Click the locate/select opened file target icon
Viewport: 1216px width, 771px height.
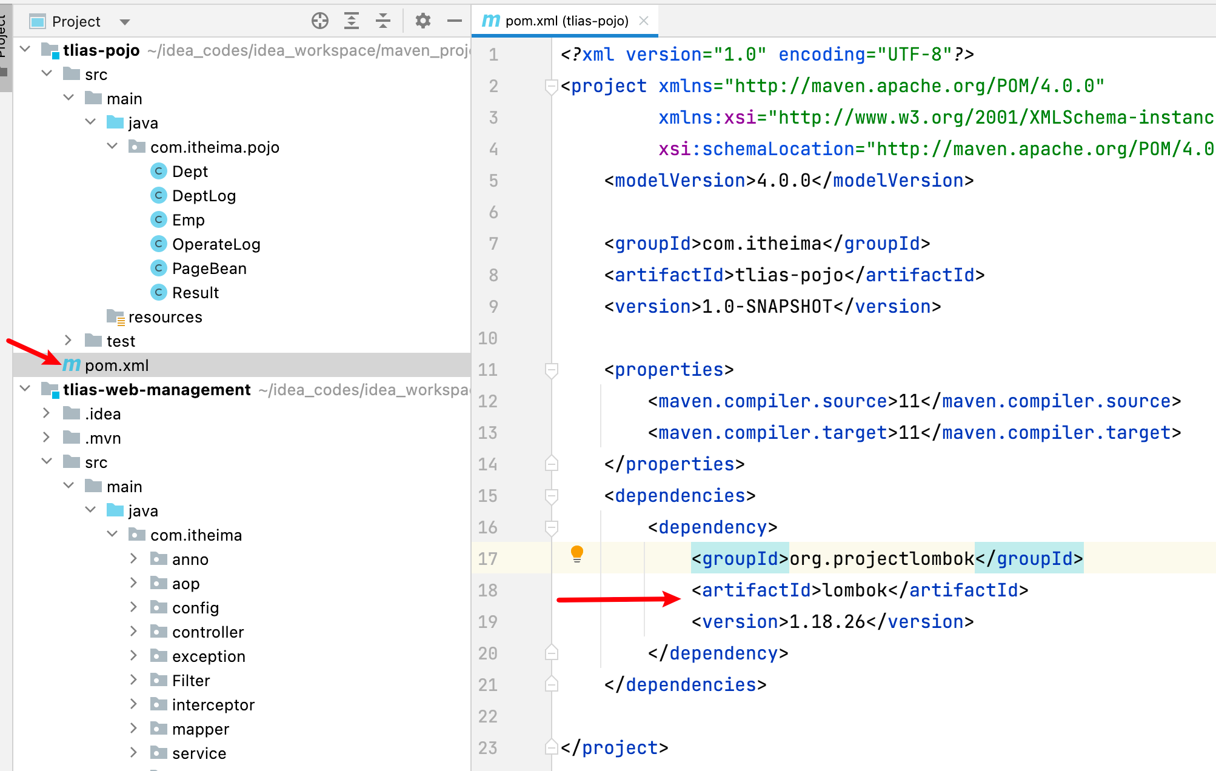click(320, 21)
